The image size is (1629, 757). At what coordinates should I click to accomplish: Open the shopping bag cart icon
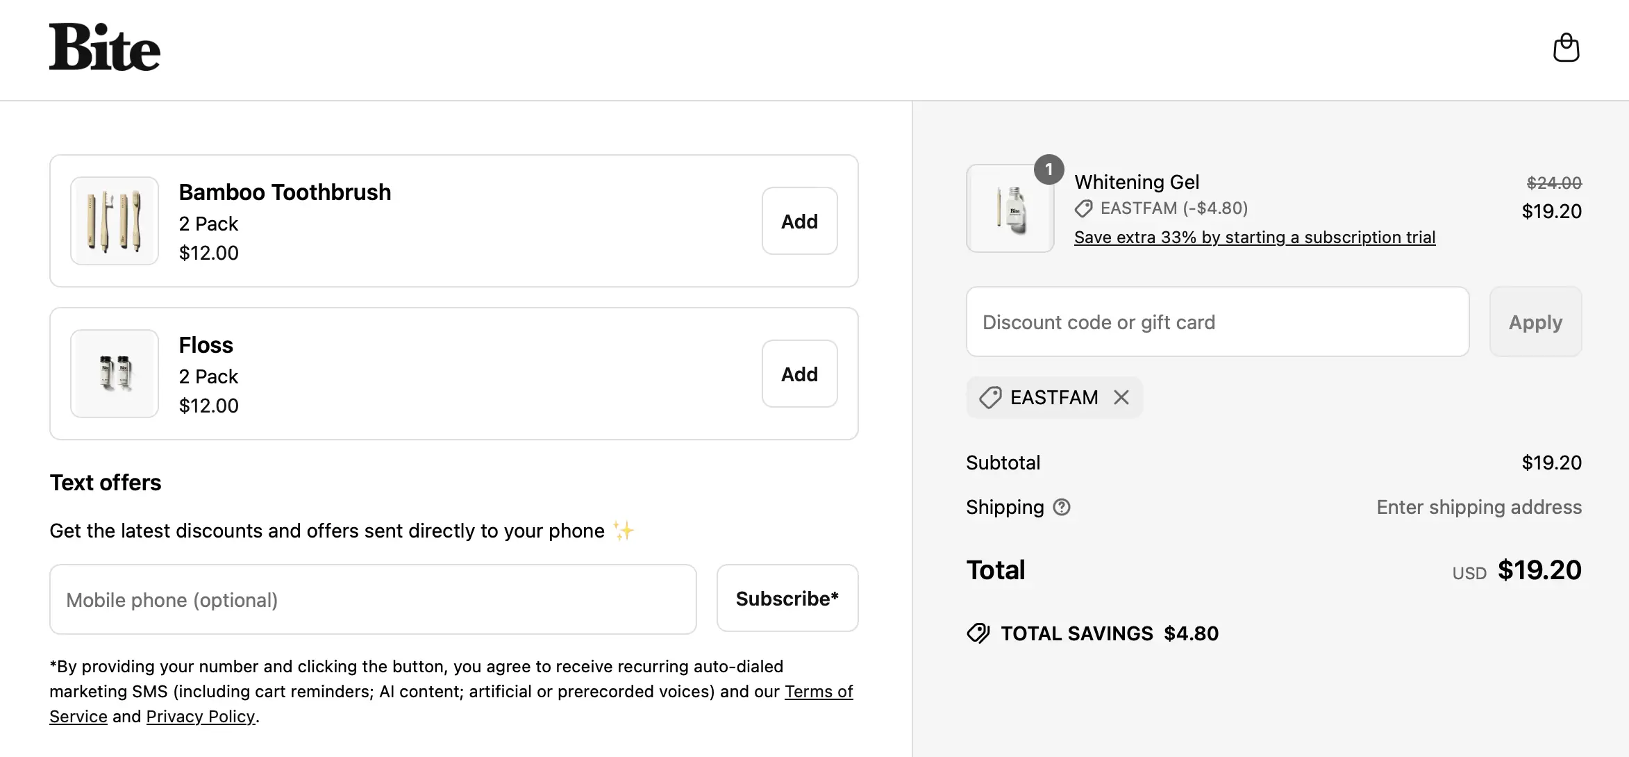tap(1566, 48)
